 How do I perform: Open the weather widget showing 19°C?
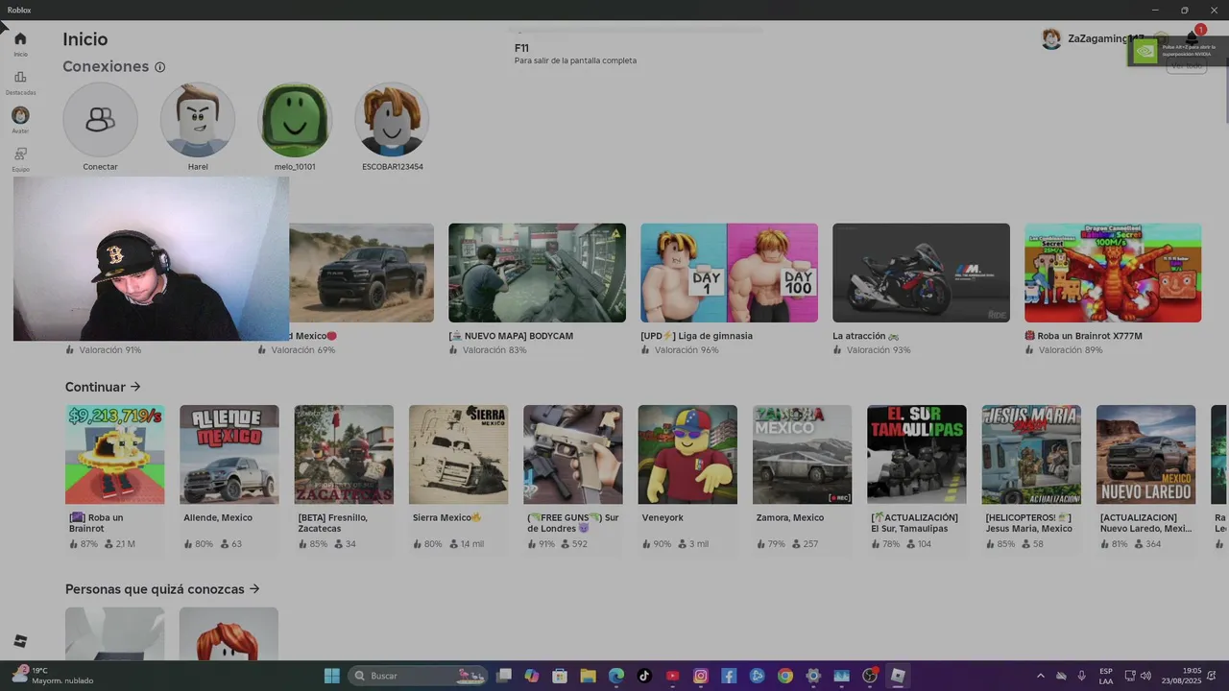click(54, 676)
